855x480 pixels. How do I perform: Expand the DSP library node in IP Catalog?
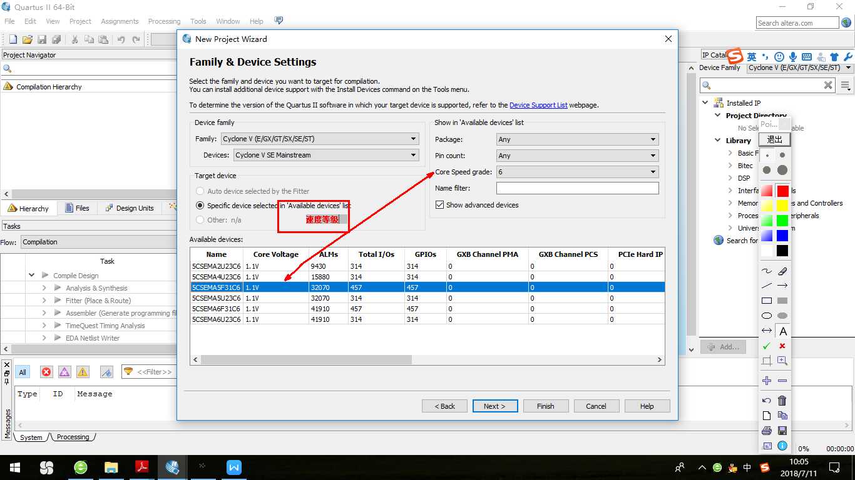[730, 178]
